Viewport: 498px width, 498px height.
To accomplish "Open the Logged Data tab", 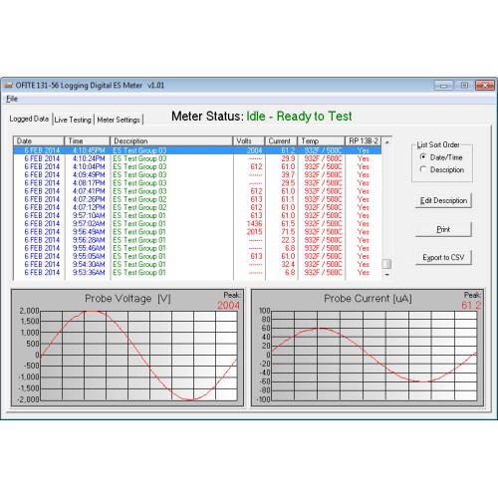I will [x=29, y=119].
